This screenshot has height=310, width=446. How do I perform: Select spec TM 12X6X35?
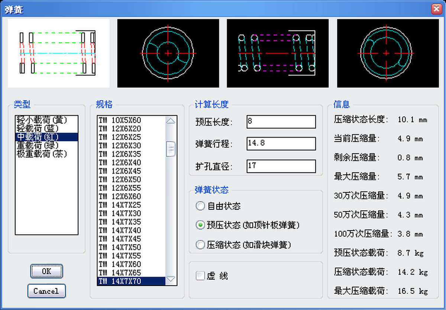coord(132,154)
